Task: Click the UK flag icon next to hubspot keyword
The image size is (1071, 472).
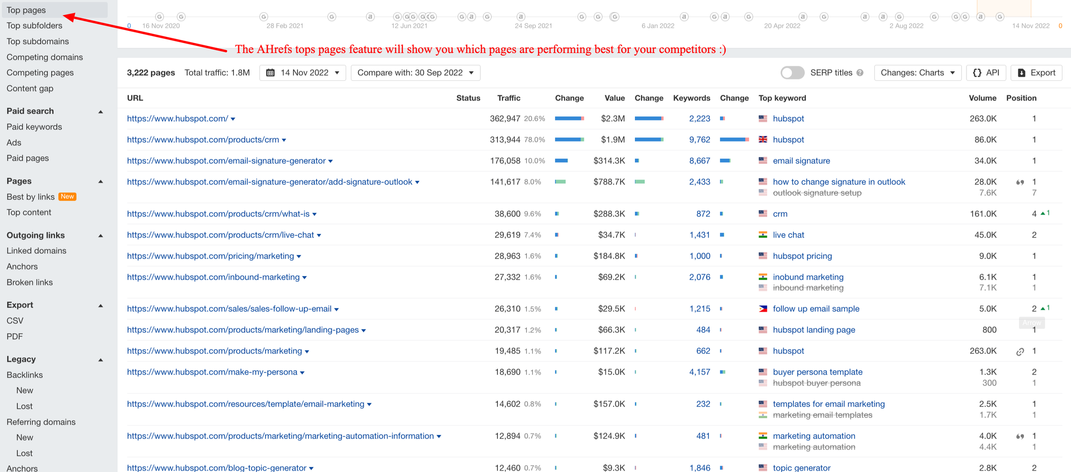Action: click(763, 140)
